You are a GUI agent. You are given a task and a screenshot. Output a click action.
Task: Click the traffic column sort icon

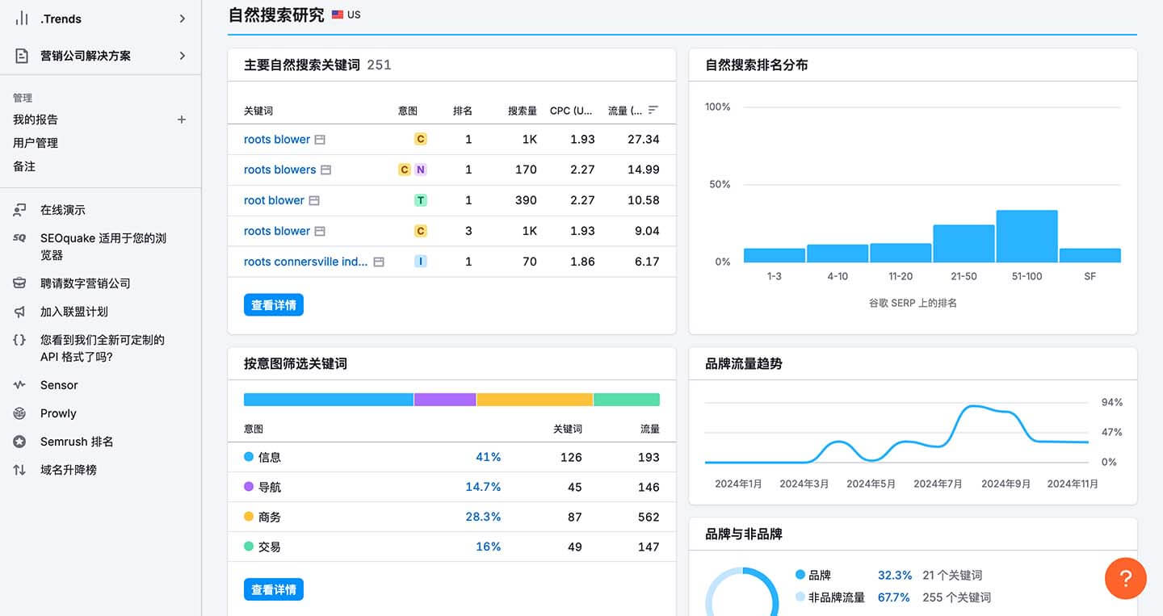pyautogui.click(x=653, y=110)
